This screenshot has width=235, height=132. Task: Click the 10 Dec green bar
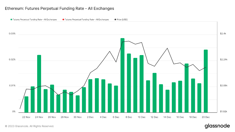pyautogui.click(x=142, y=84)
